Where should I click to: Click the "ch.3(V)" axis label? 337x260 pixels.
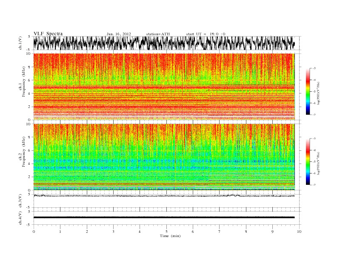tap(20, 201)
